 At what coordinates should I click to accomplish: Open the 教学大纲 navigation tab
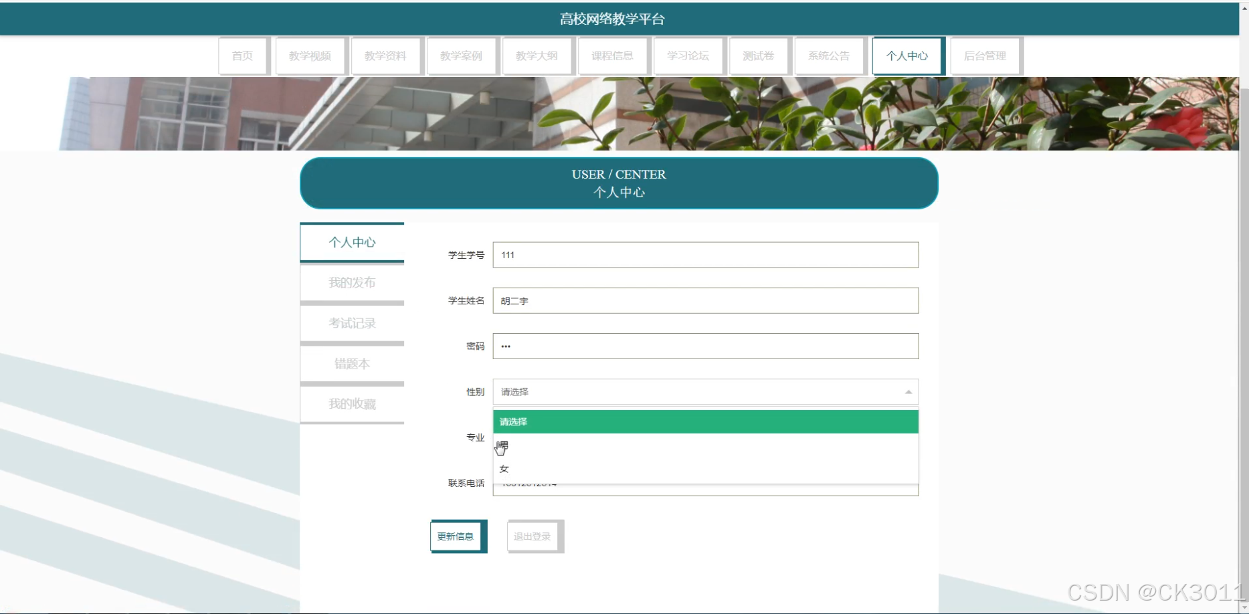(x=537, y=56)
